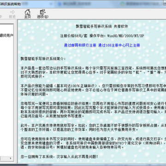This screenshot has height=166, width=166.
Task: Click the line 注册价格58元/套 操作平台
Action: tap(102, 36)
